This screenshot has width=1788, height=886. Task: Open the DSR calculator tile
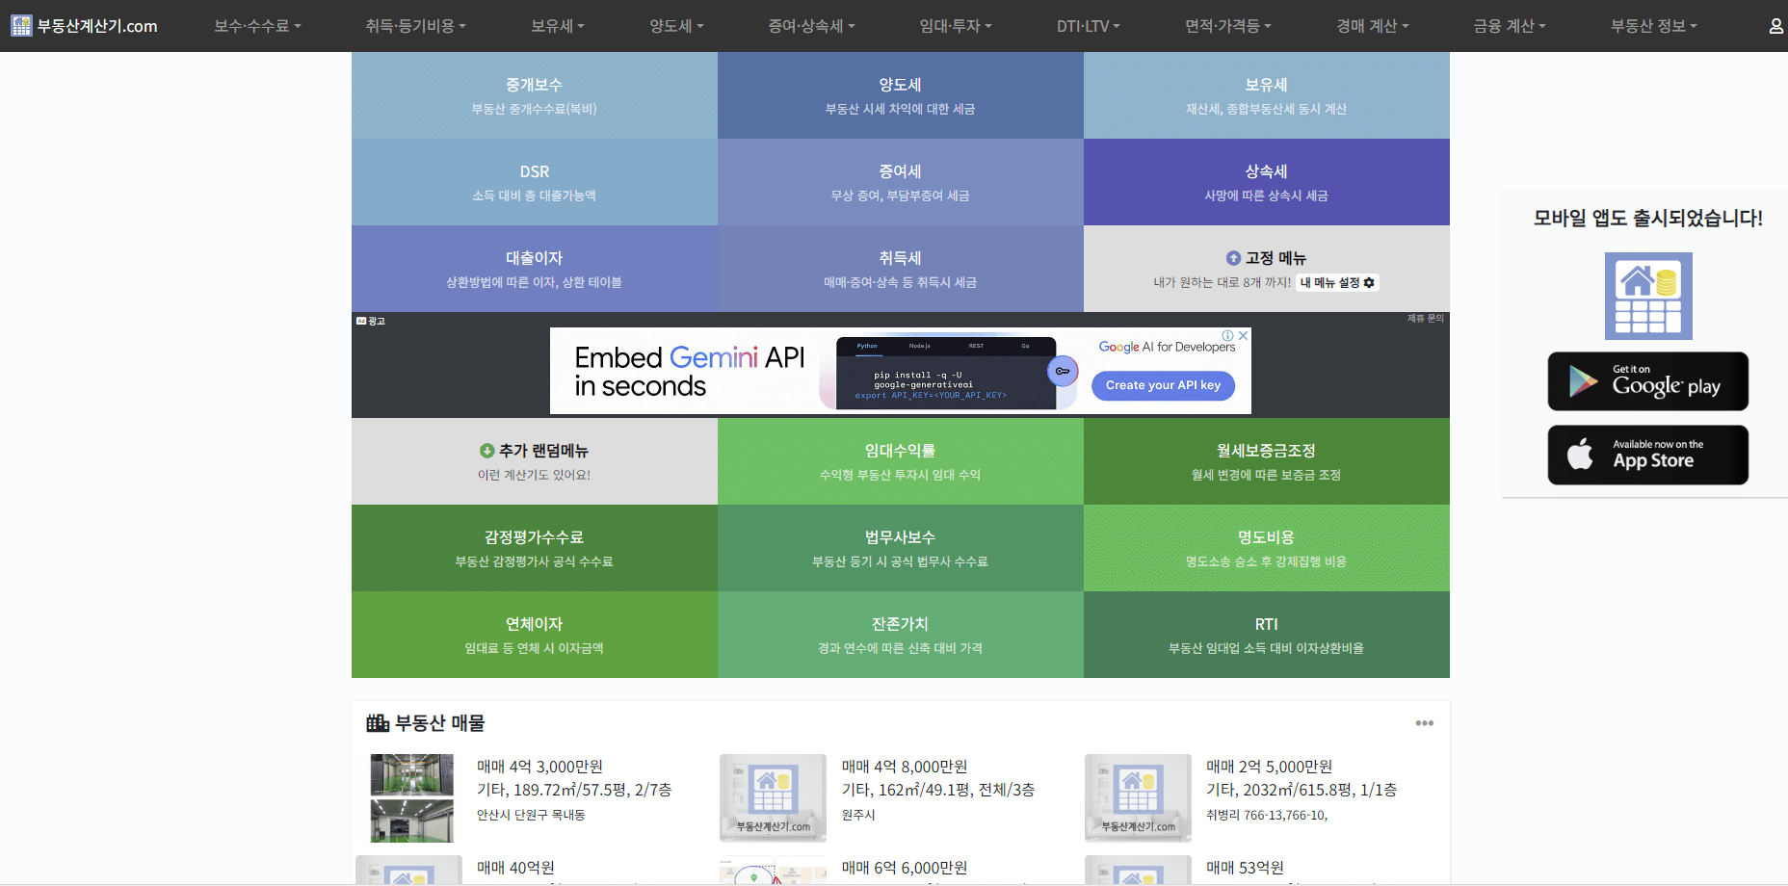534,182
